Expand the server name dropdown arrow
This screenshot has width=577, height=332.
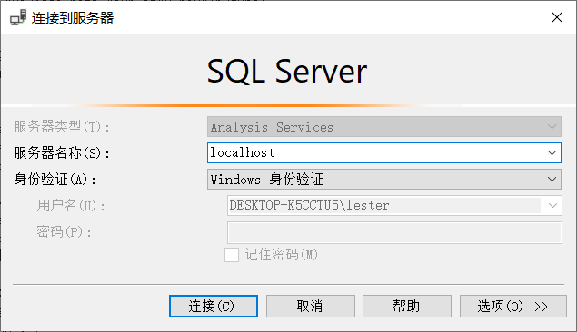[x=552, y=152]
